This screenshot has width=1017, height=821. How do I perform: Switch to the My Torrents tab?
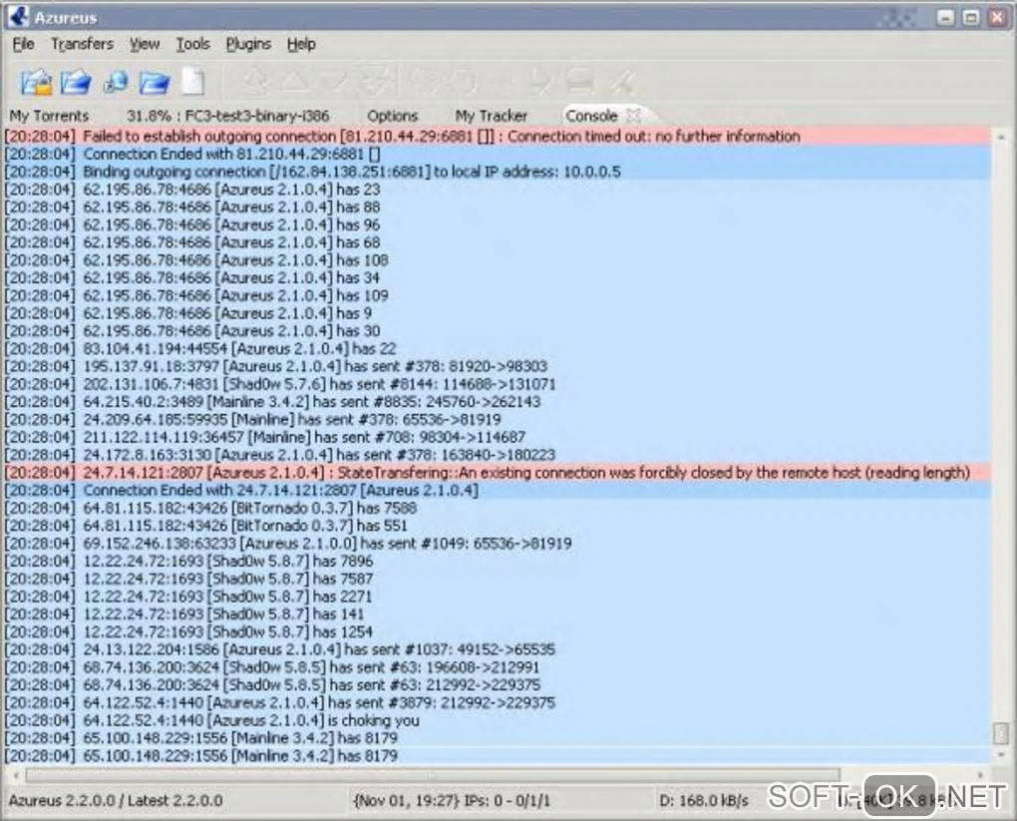[49, 116]
